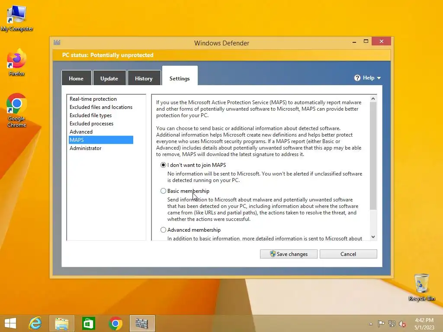Click scrollbar up arrow in MAPS pane
Image resolution: width=443 pixels, height=332 pixels.
[373, 99]
